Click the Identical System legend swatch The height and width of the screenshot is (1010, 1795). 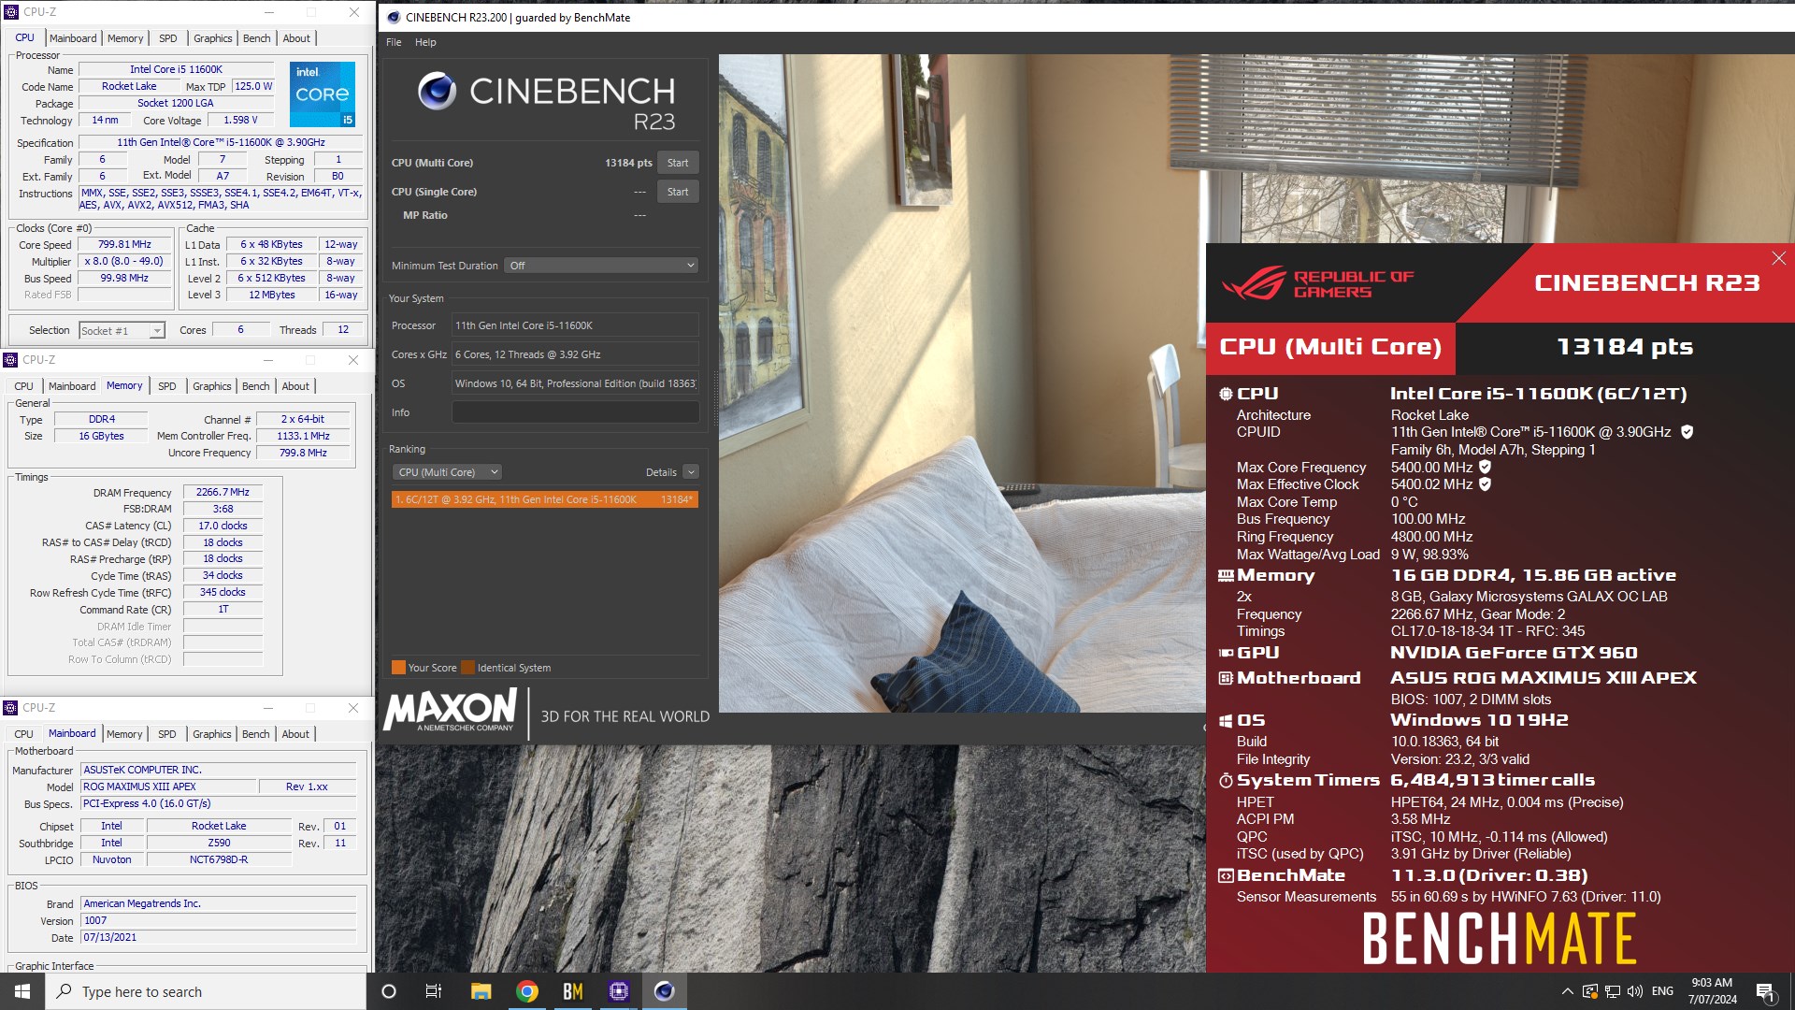pyautogui.click(x=467, y=668)
